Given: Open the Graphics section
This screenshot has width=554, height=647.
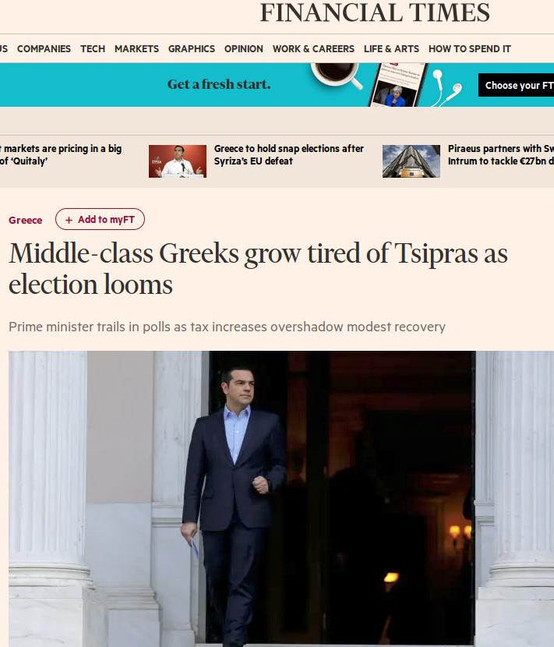Looking at the screenshot, I should click(192, 48).
